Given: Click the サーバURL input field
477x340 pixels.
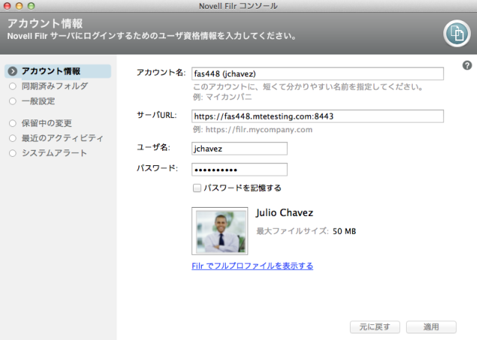Looking at the screenshot, I should pyautogui.click(x=318, y=116).
